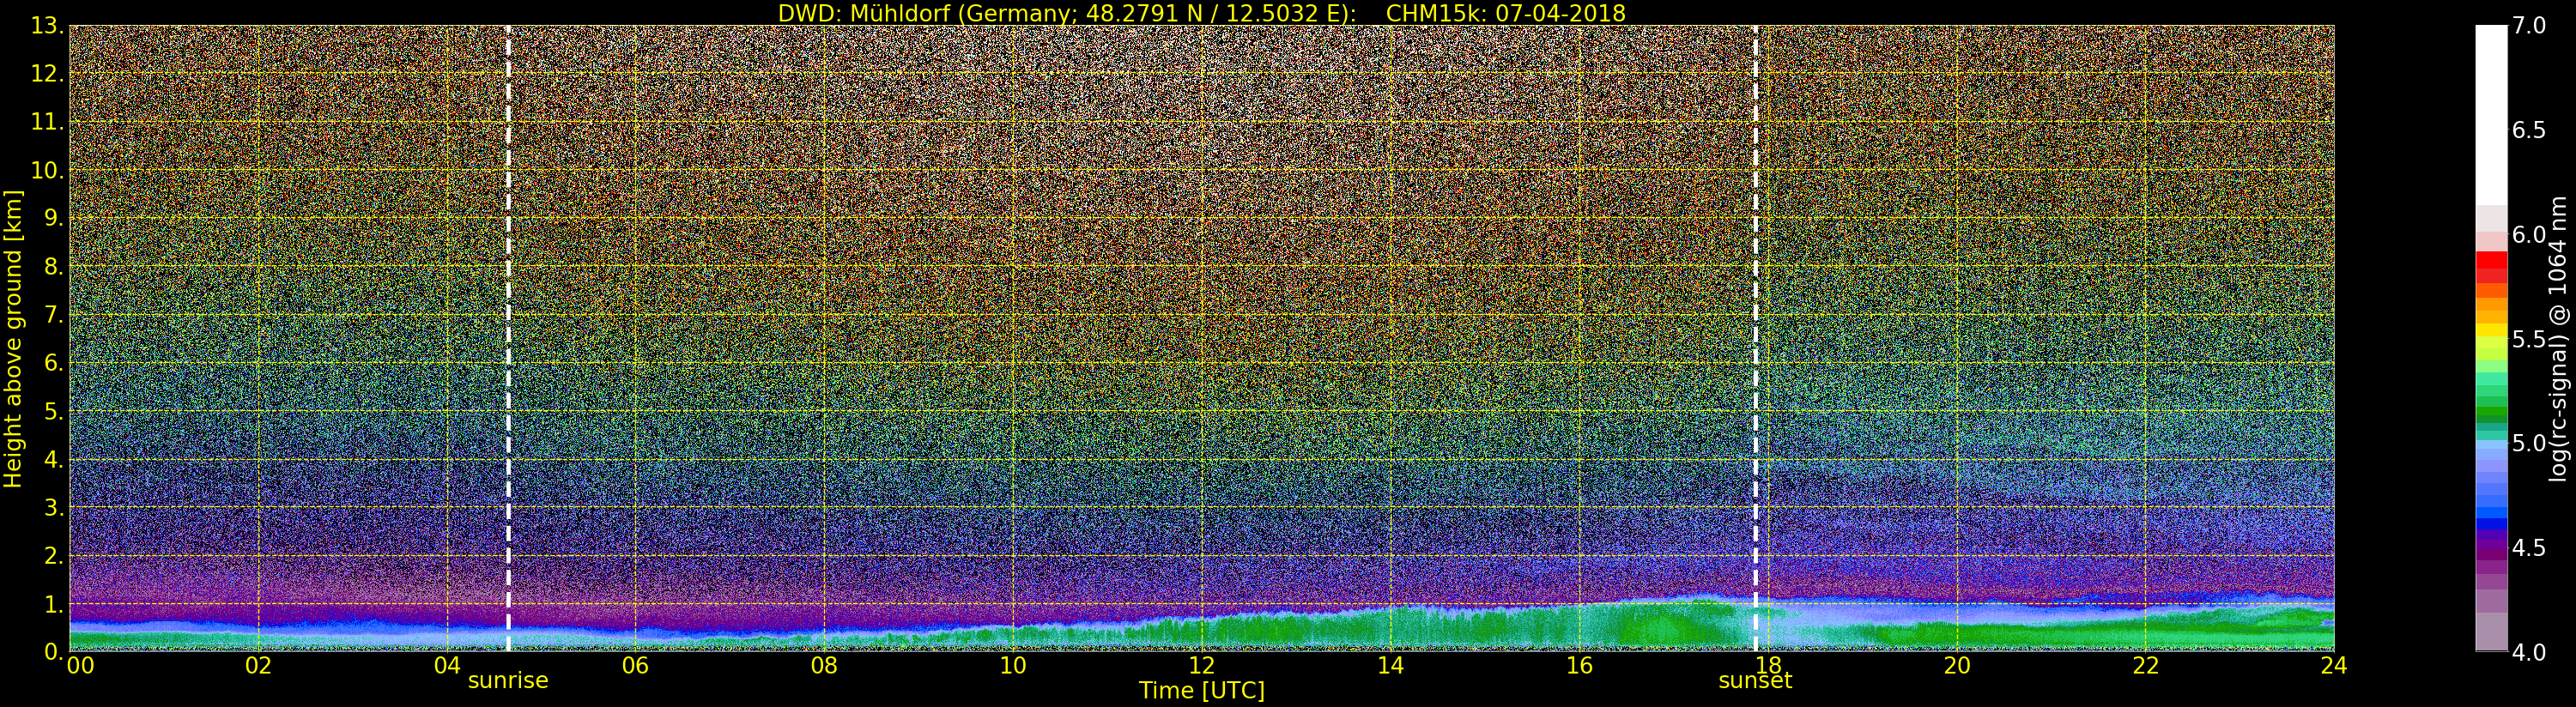Click the 'sunset' label below the axis

1755,680
